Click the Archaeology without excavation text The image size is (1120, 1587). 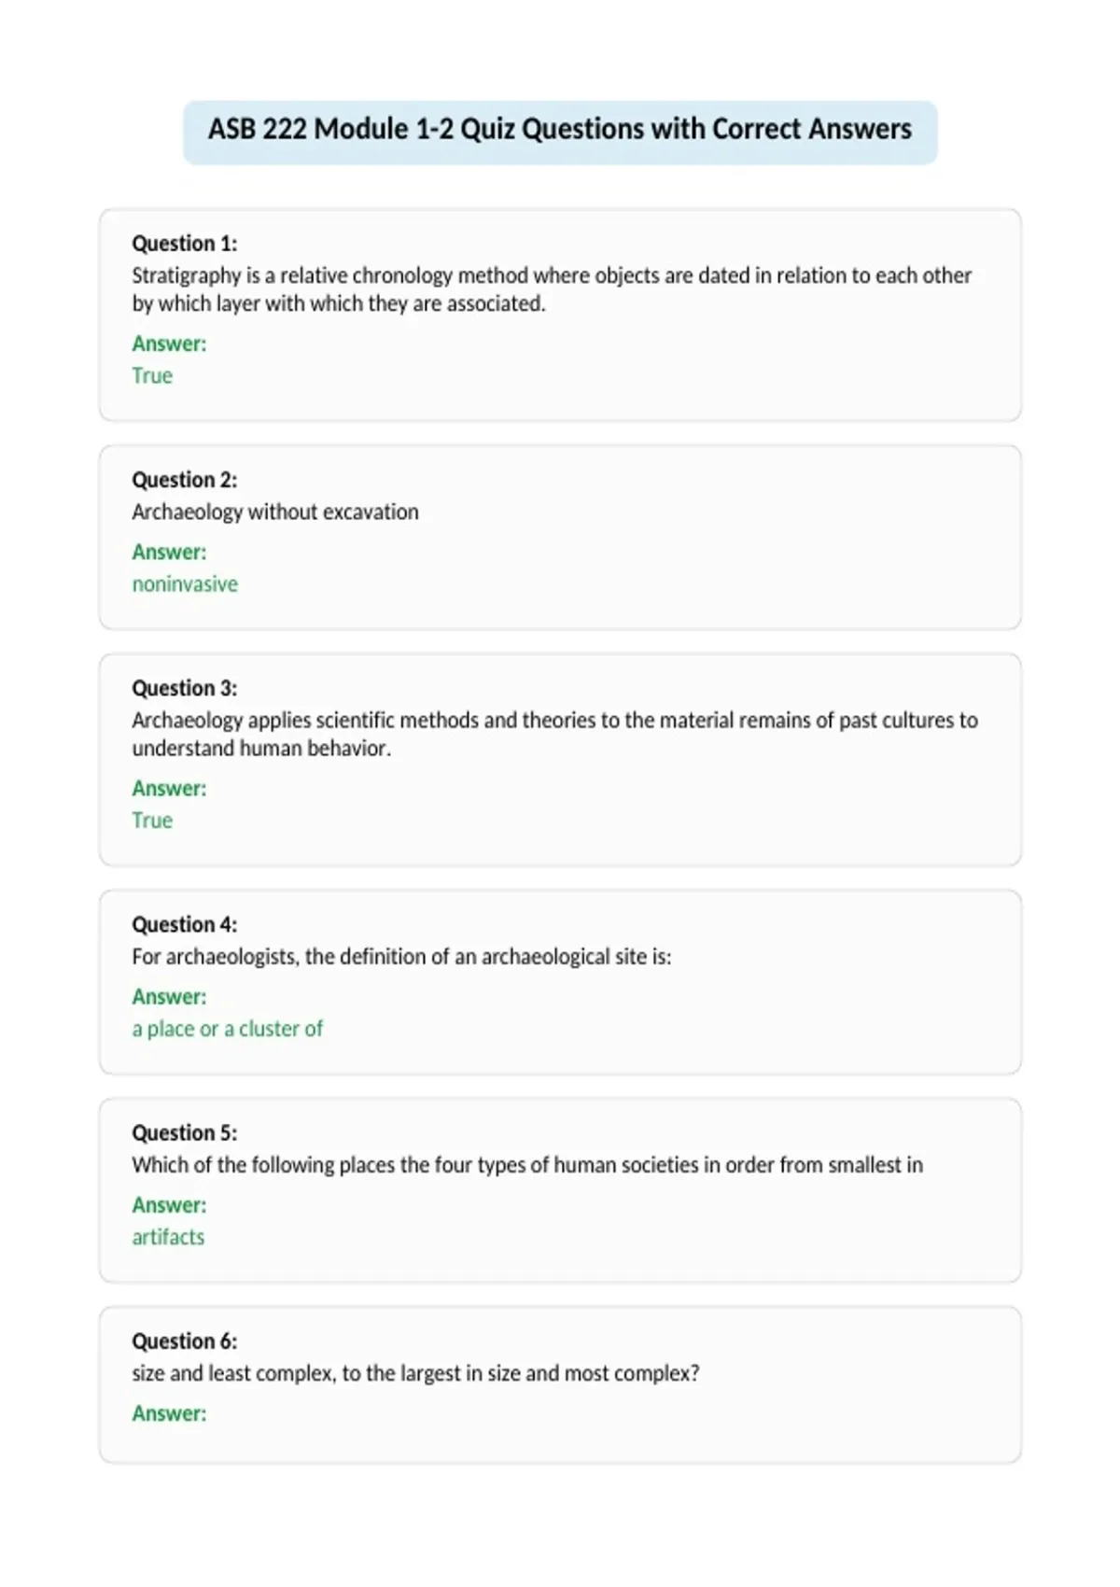pos(275,512)
